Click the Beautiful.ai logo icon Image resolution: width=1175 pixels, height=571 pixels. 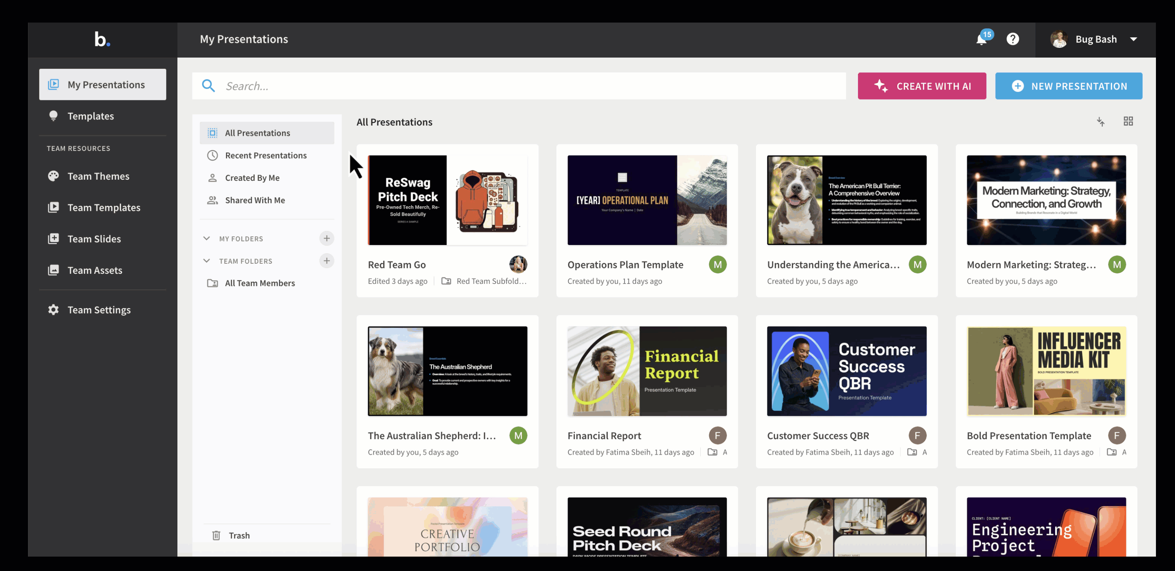coord(102,39)
